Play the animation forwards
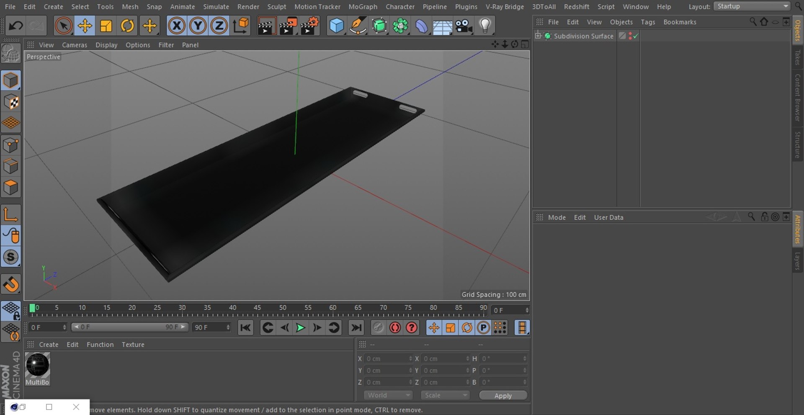This screenshot has width=804, height=415. 300,328
